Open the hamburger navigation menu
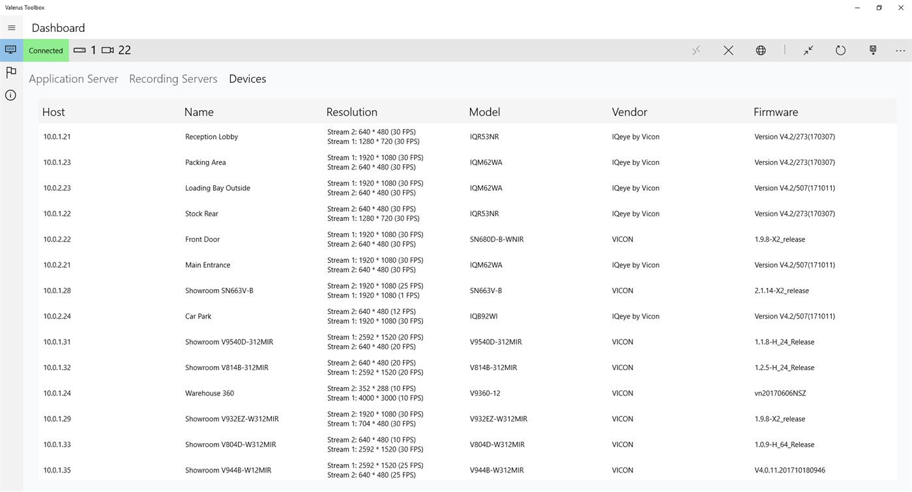Image resolution: width=912 pixels, height=492 pixels. tap(11, 27)
